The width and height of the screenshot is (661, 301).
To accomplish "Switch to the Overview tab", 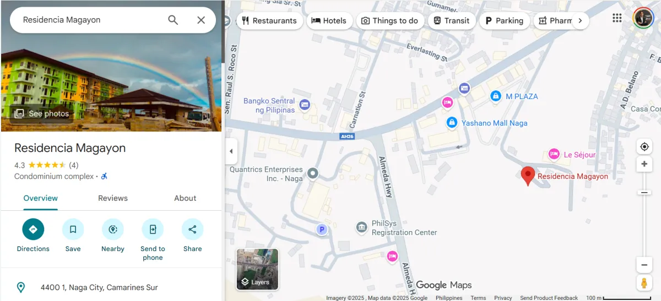I will 41,198.
